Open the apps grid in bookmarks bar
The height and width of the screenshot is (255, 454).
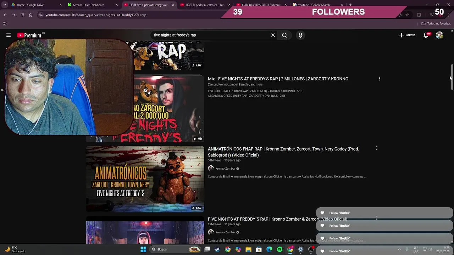point(5,24)
